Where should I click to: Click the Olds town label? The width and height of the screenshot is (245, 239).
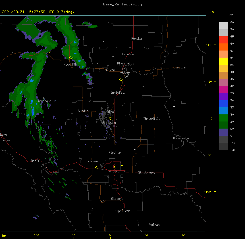[110, 112]
